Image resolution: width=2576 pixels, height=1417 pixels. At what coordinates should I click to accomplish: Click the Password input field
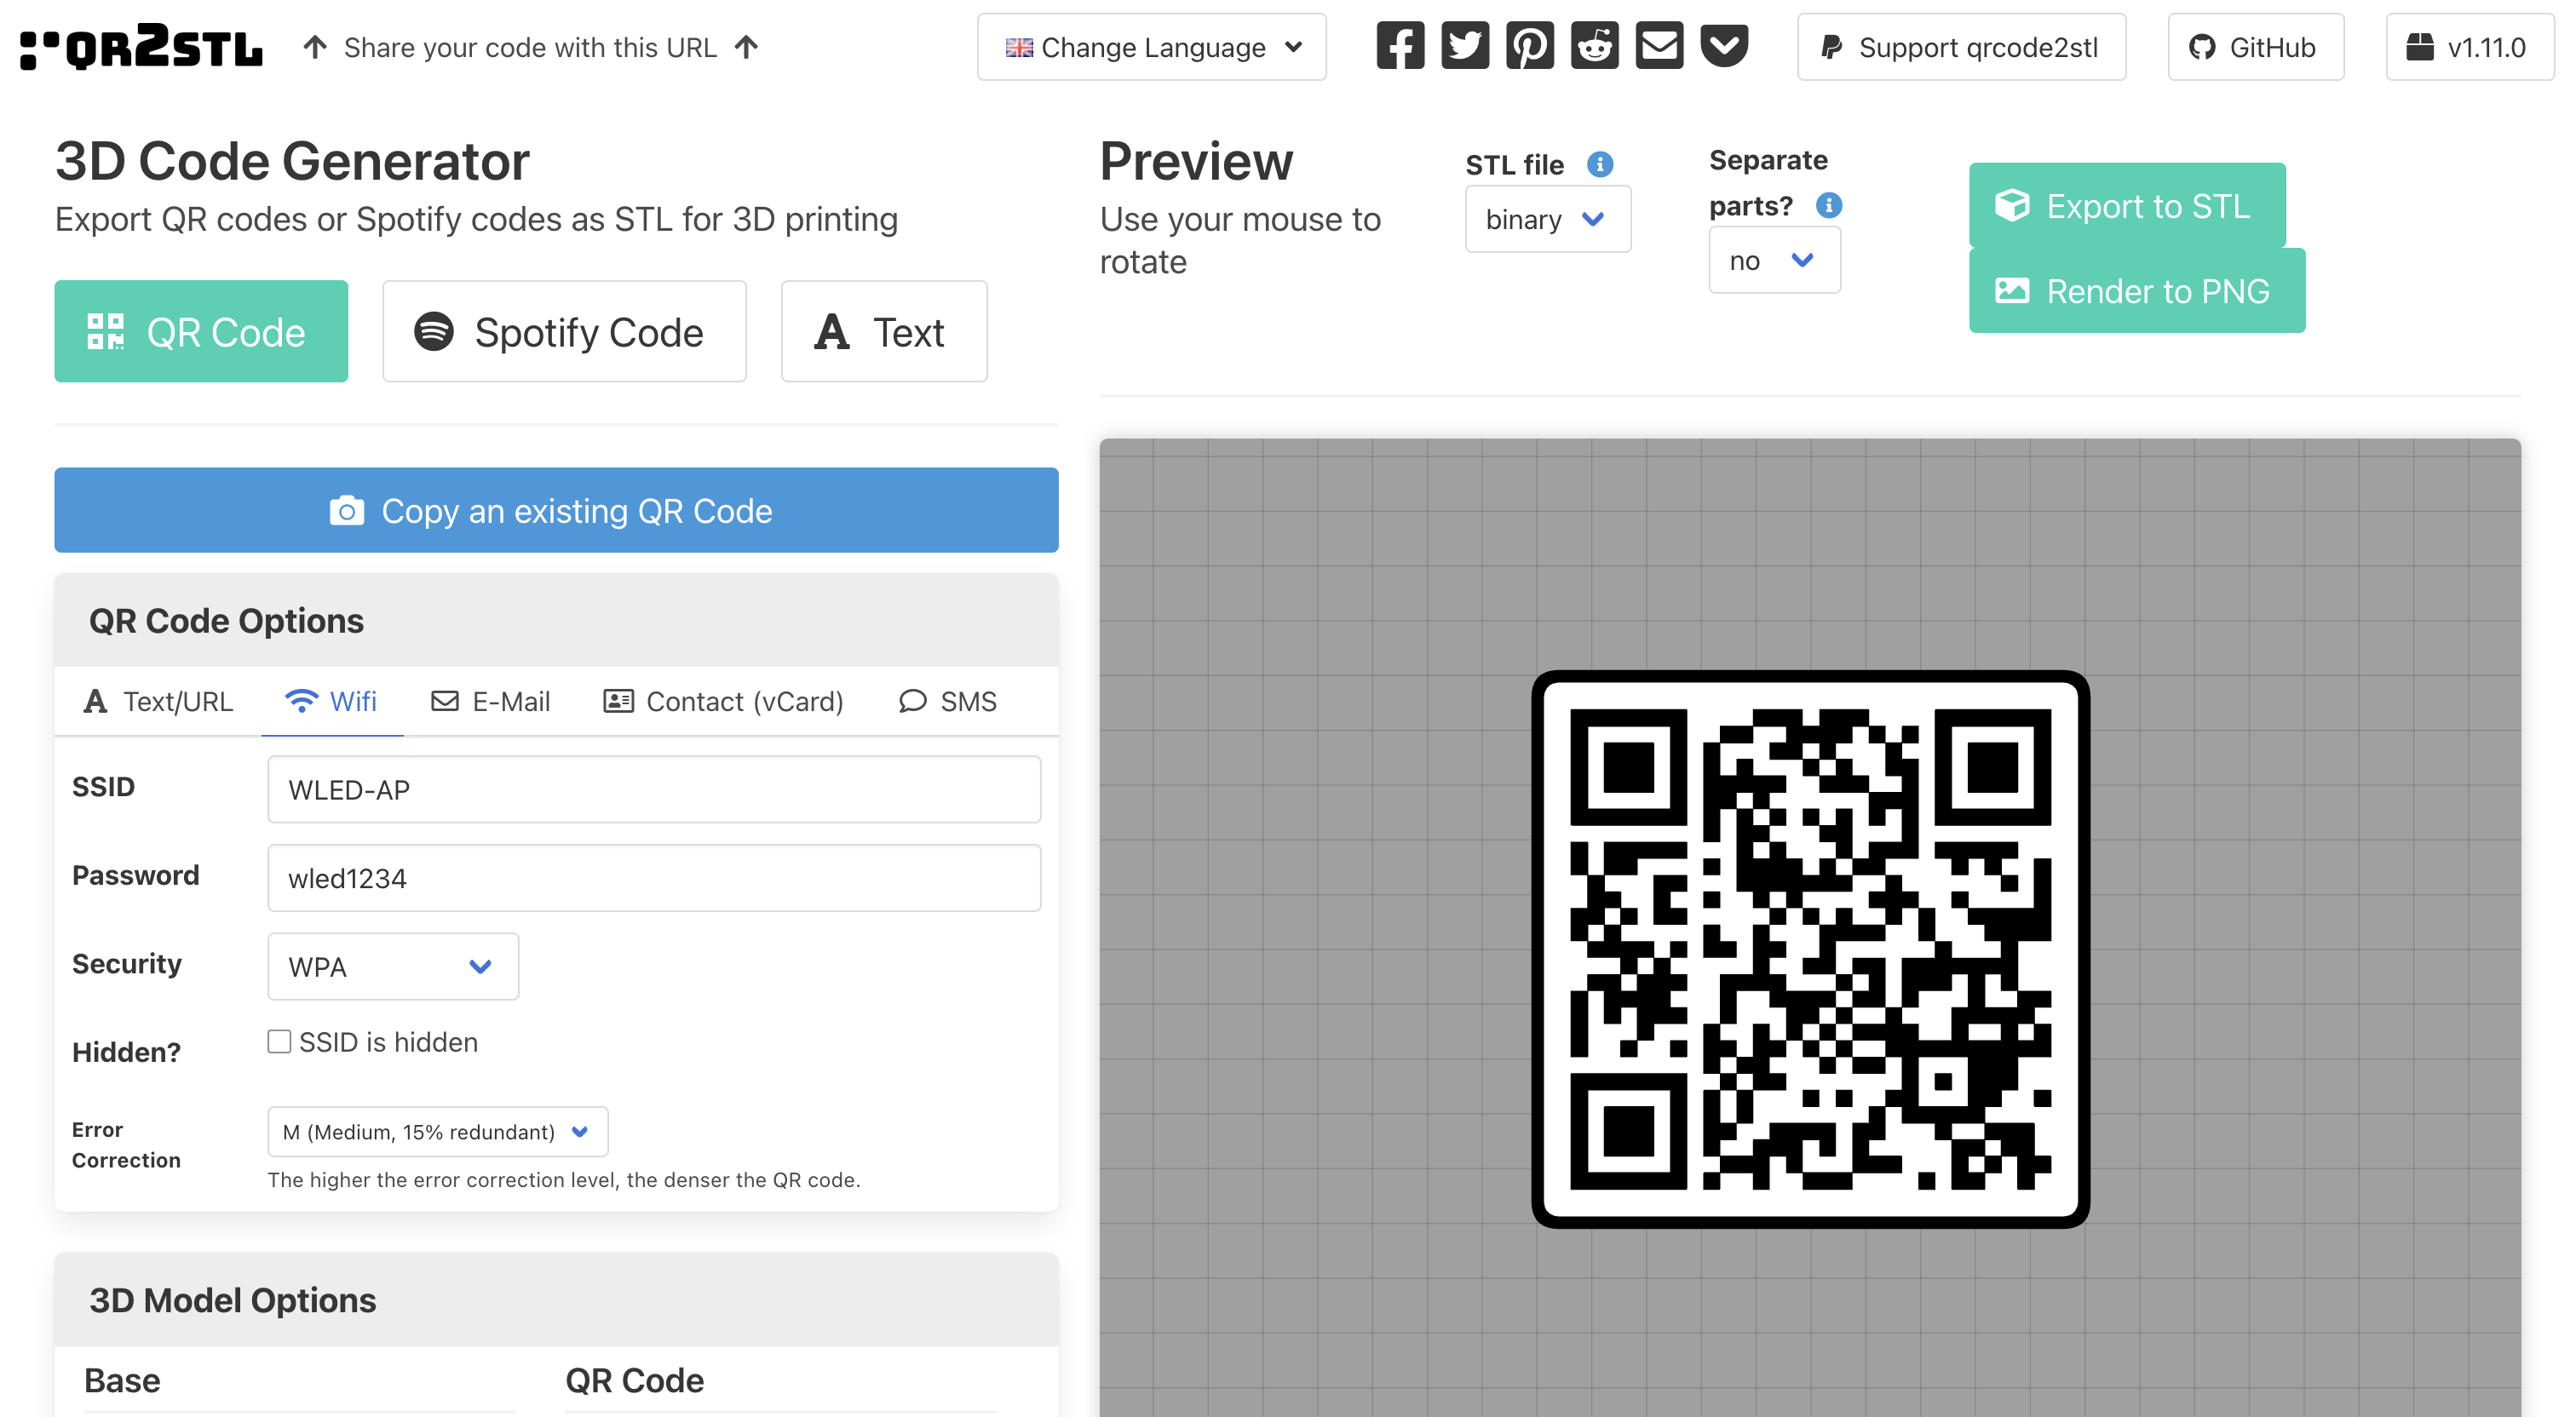pos(654,877)
